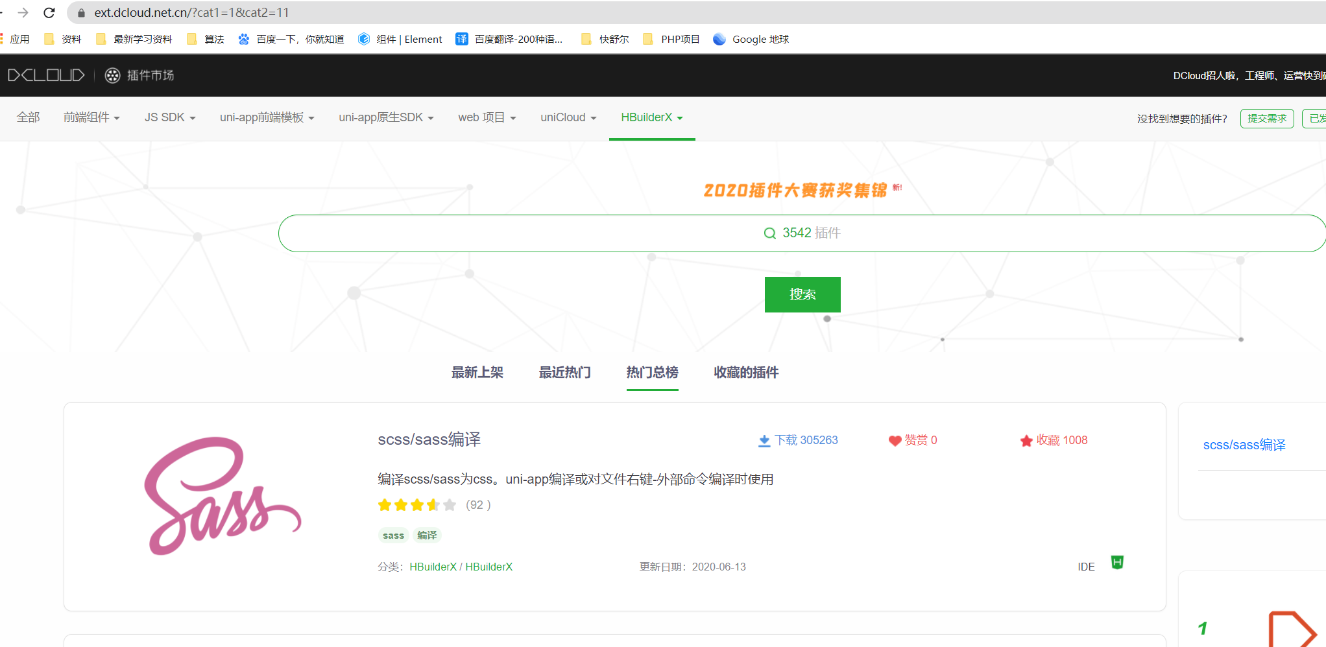
Task: Reload the page with refresh icon
Action: coord(49,12)
